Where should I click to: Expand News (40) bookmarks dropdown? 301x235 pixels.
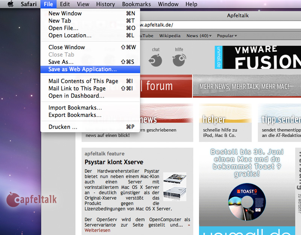click(199, 36)
